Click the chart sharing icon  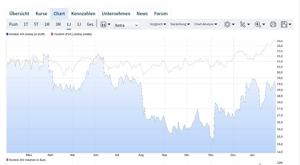coord(243,24)
